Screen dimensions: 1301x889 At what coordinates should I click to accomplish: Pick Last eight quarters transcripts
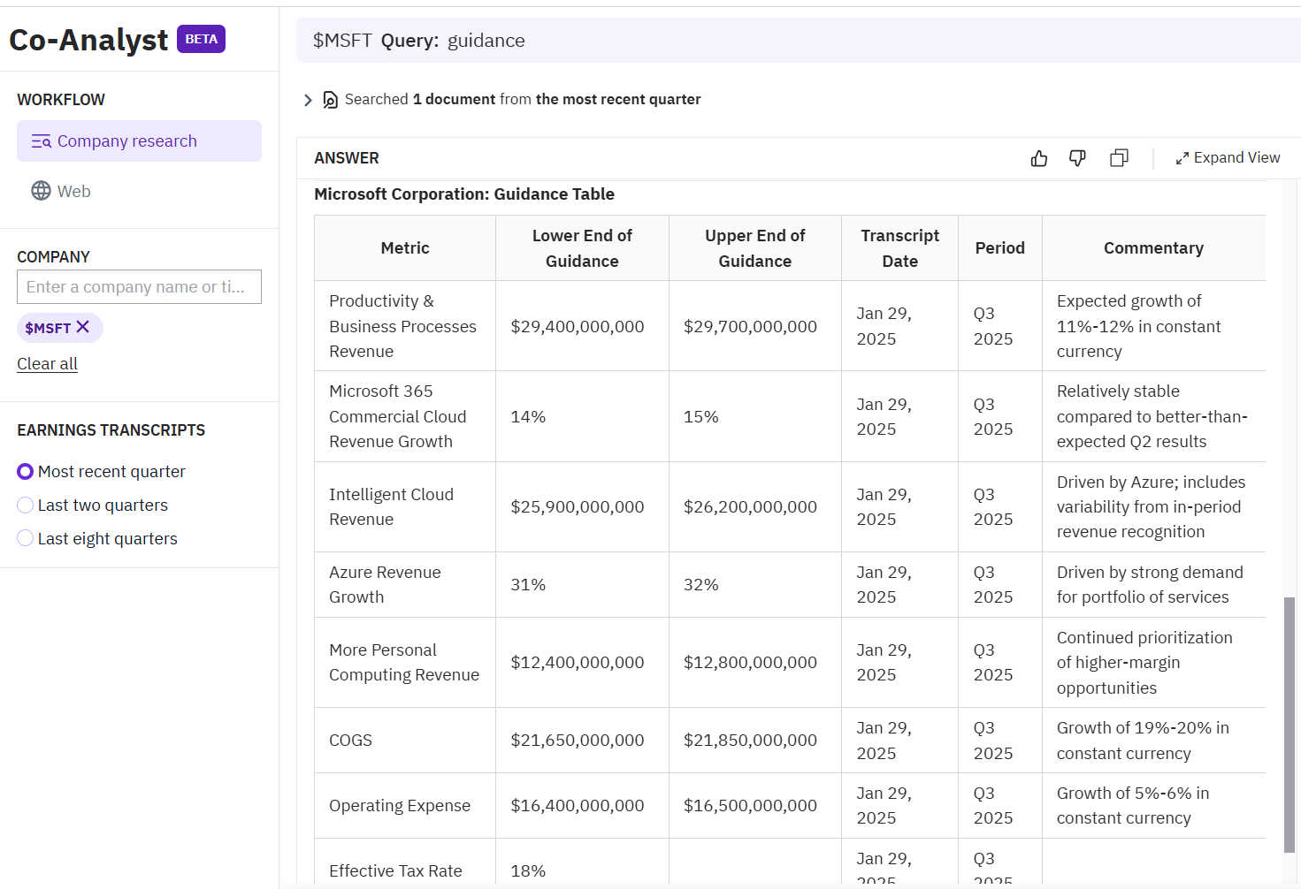pos(25,538)
